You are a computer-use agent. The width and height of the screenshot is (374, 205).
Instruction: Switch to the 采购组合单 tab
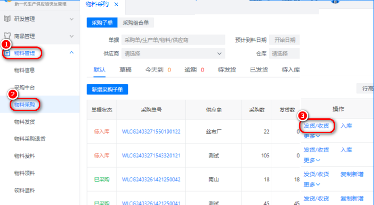click(x=136, y=23)
